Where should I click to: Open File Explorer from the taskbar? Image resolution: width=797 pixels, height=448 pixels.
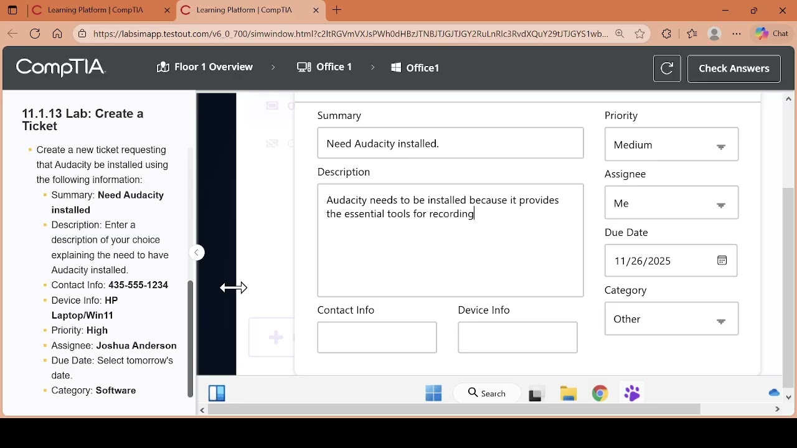click(568, 393)
